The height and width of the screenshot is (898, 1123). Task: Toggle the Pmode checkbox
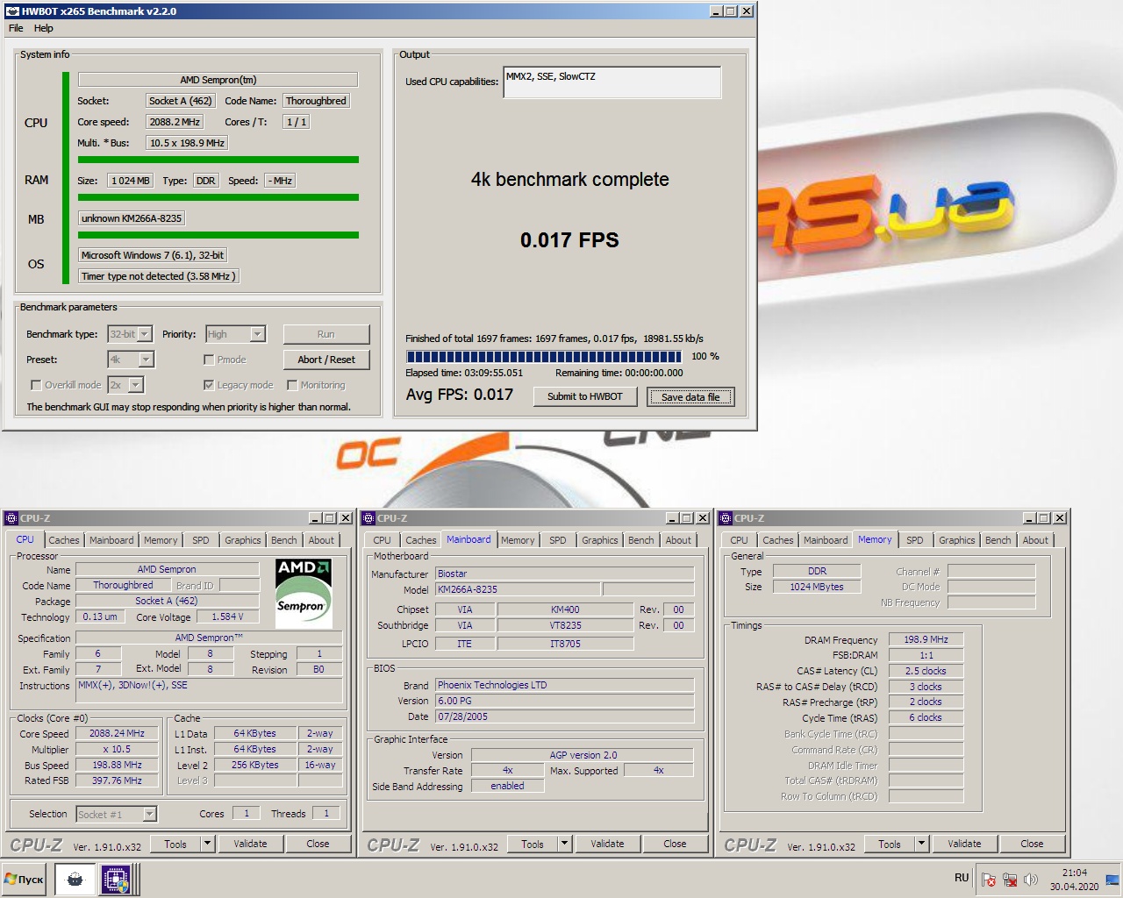click(209, 360)
